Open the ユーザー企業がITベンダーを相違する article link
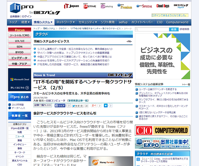The width and height of the screenshot is (199, 166). [158, 89]
